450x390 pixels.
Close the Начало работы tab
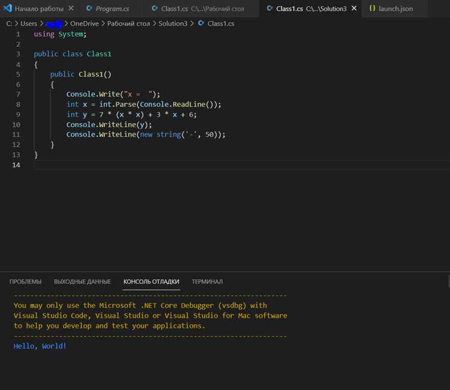(x=71, y=8)
